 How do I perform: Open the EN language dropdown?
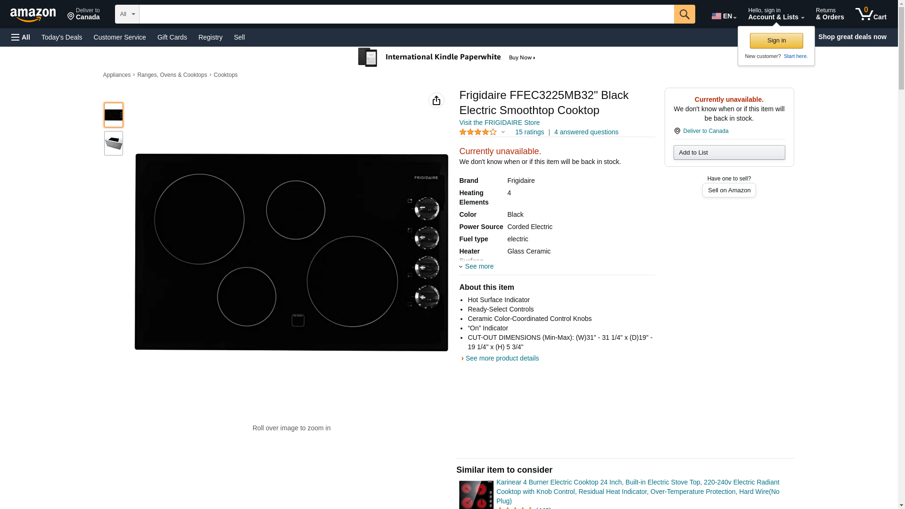click(x=724, y=16)
